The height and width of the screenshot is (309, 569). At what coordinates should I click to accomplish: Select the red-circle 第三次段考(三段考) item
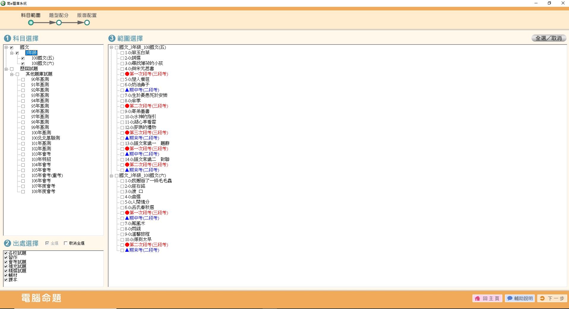pos(148,133)
